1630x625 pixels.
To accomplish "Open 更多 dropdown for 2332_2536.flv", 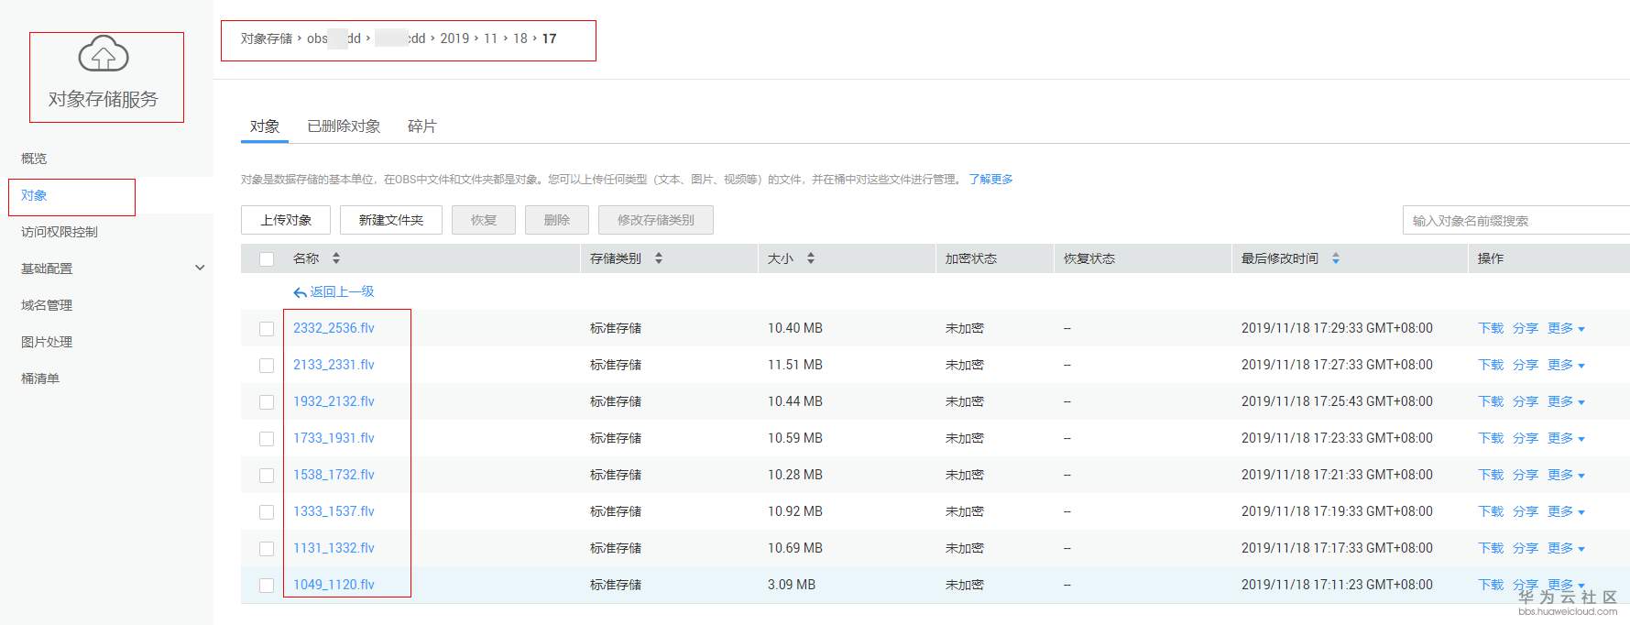I will [x=1566, y=328].
